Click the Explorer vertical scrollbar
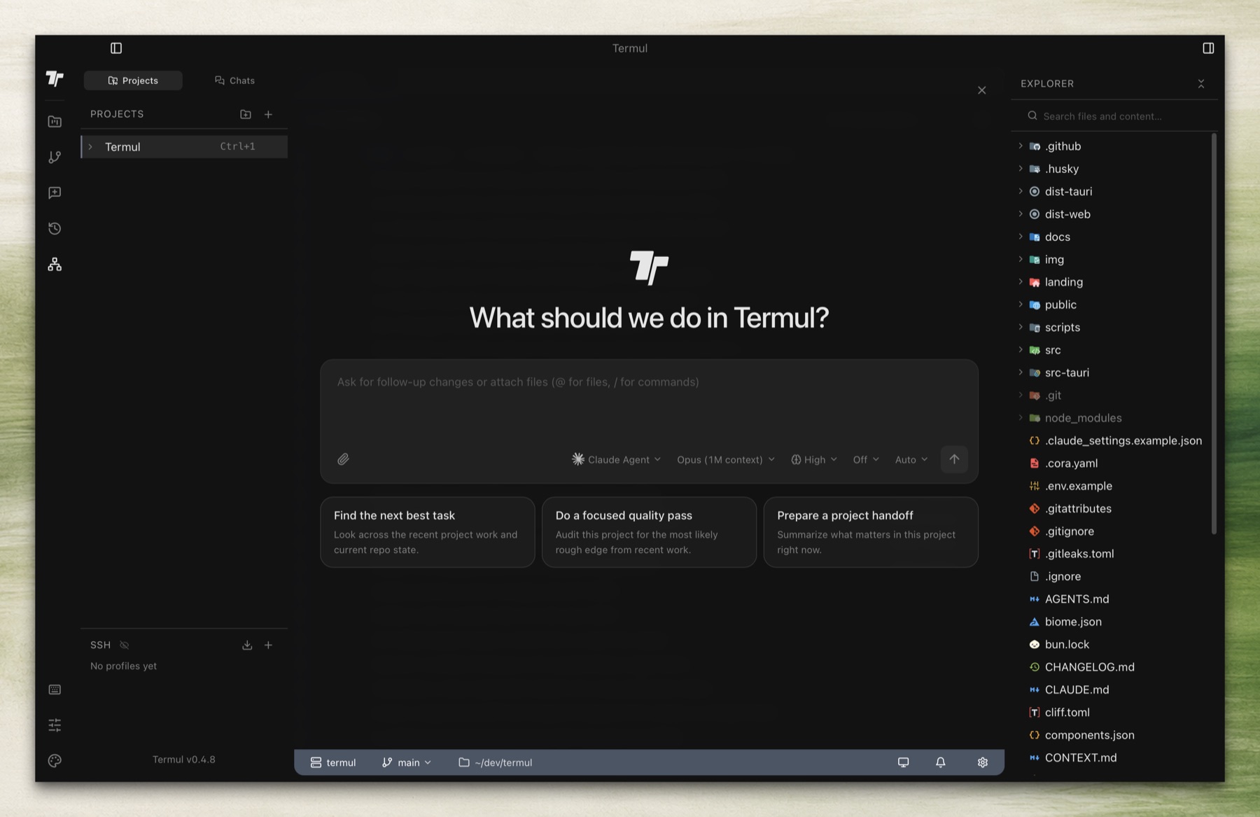Viewport: 1260px width, 817px height. tap(1214, 335)
